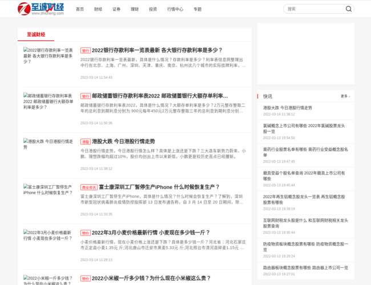Open headline 2022年3月小麦价格最新行情
Viewport: 371px width, 285px height.
pos(151,233)
